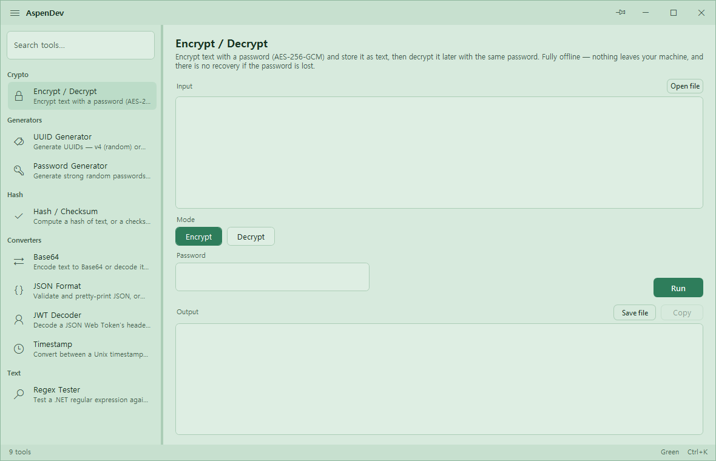Screen dimensions: 716x461
Task: Click the Hash / Checksum checkmark icon
Action: point(19,216)
